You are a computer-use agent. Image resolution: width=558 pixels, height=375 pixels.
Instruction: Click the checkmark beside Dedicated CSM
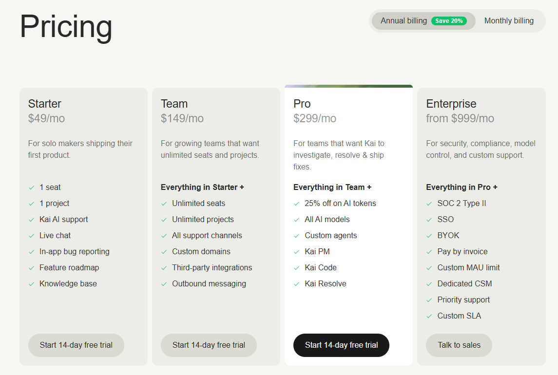click(429, 284)
